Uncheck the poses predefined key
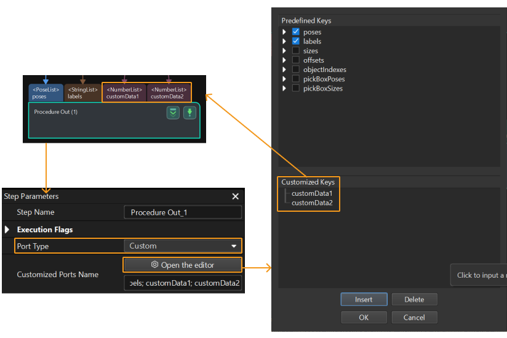 [x=295, y=31]
